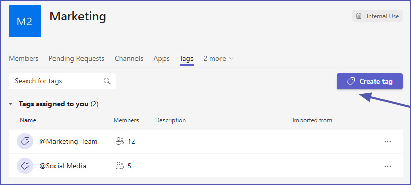The width and height of the screenshot is (411, 185).
Task: Click the tag icon beside @Social Media
Action: click(25, 166)
